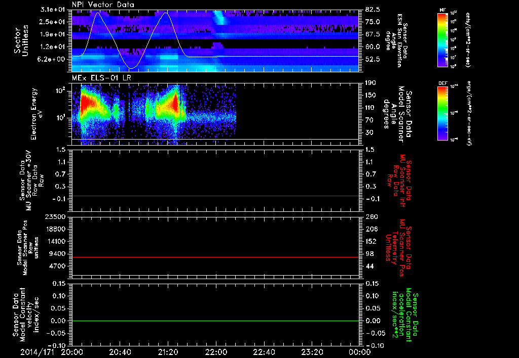Viewport: 519px width, 358px height.
Task: Click the "52.5" sun elevation tick
Action: point(373,59)
